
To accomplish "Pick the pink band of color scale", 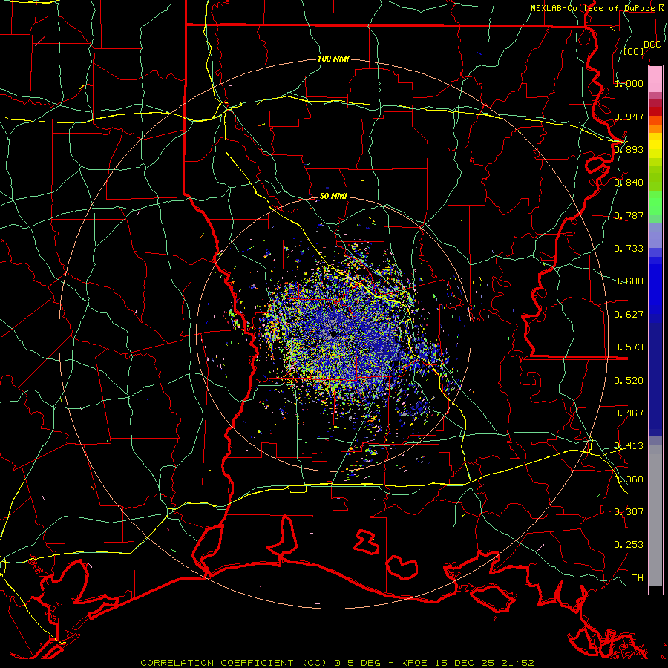I will 655,79.
